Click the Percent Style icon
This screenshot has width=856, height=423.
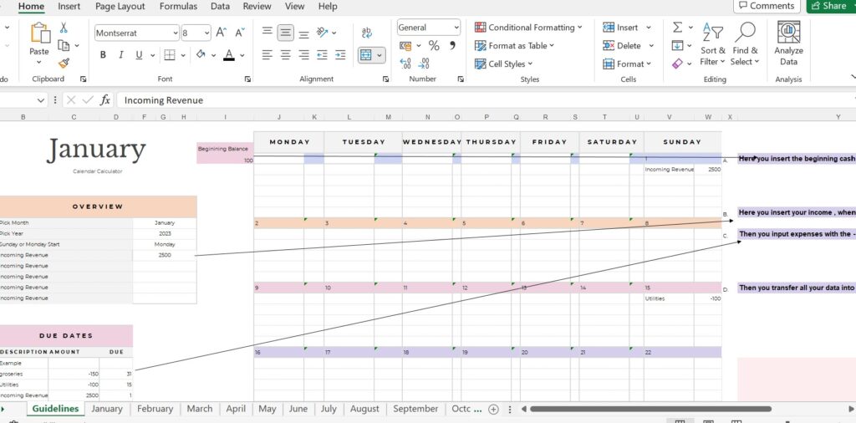pyautogui.click(x=434, y=46)
